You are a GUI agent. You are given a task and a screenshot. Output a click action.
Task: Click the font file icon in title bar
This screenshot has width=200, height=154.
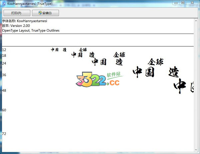coord(4,4)
